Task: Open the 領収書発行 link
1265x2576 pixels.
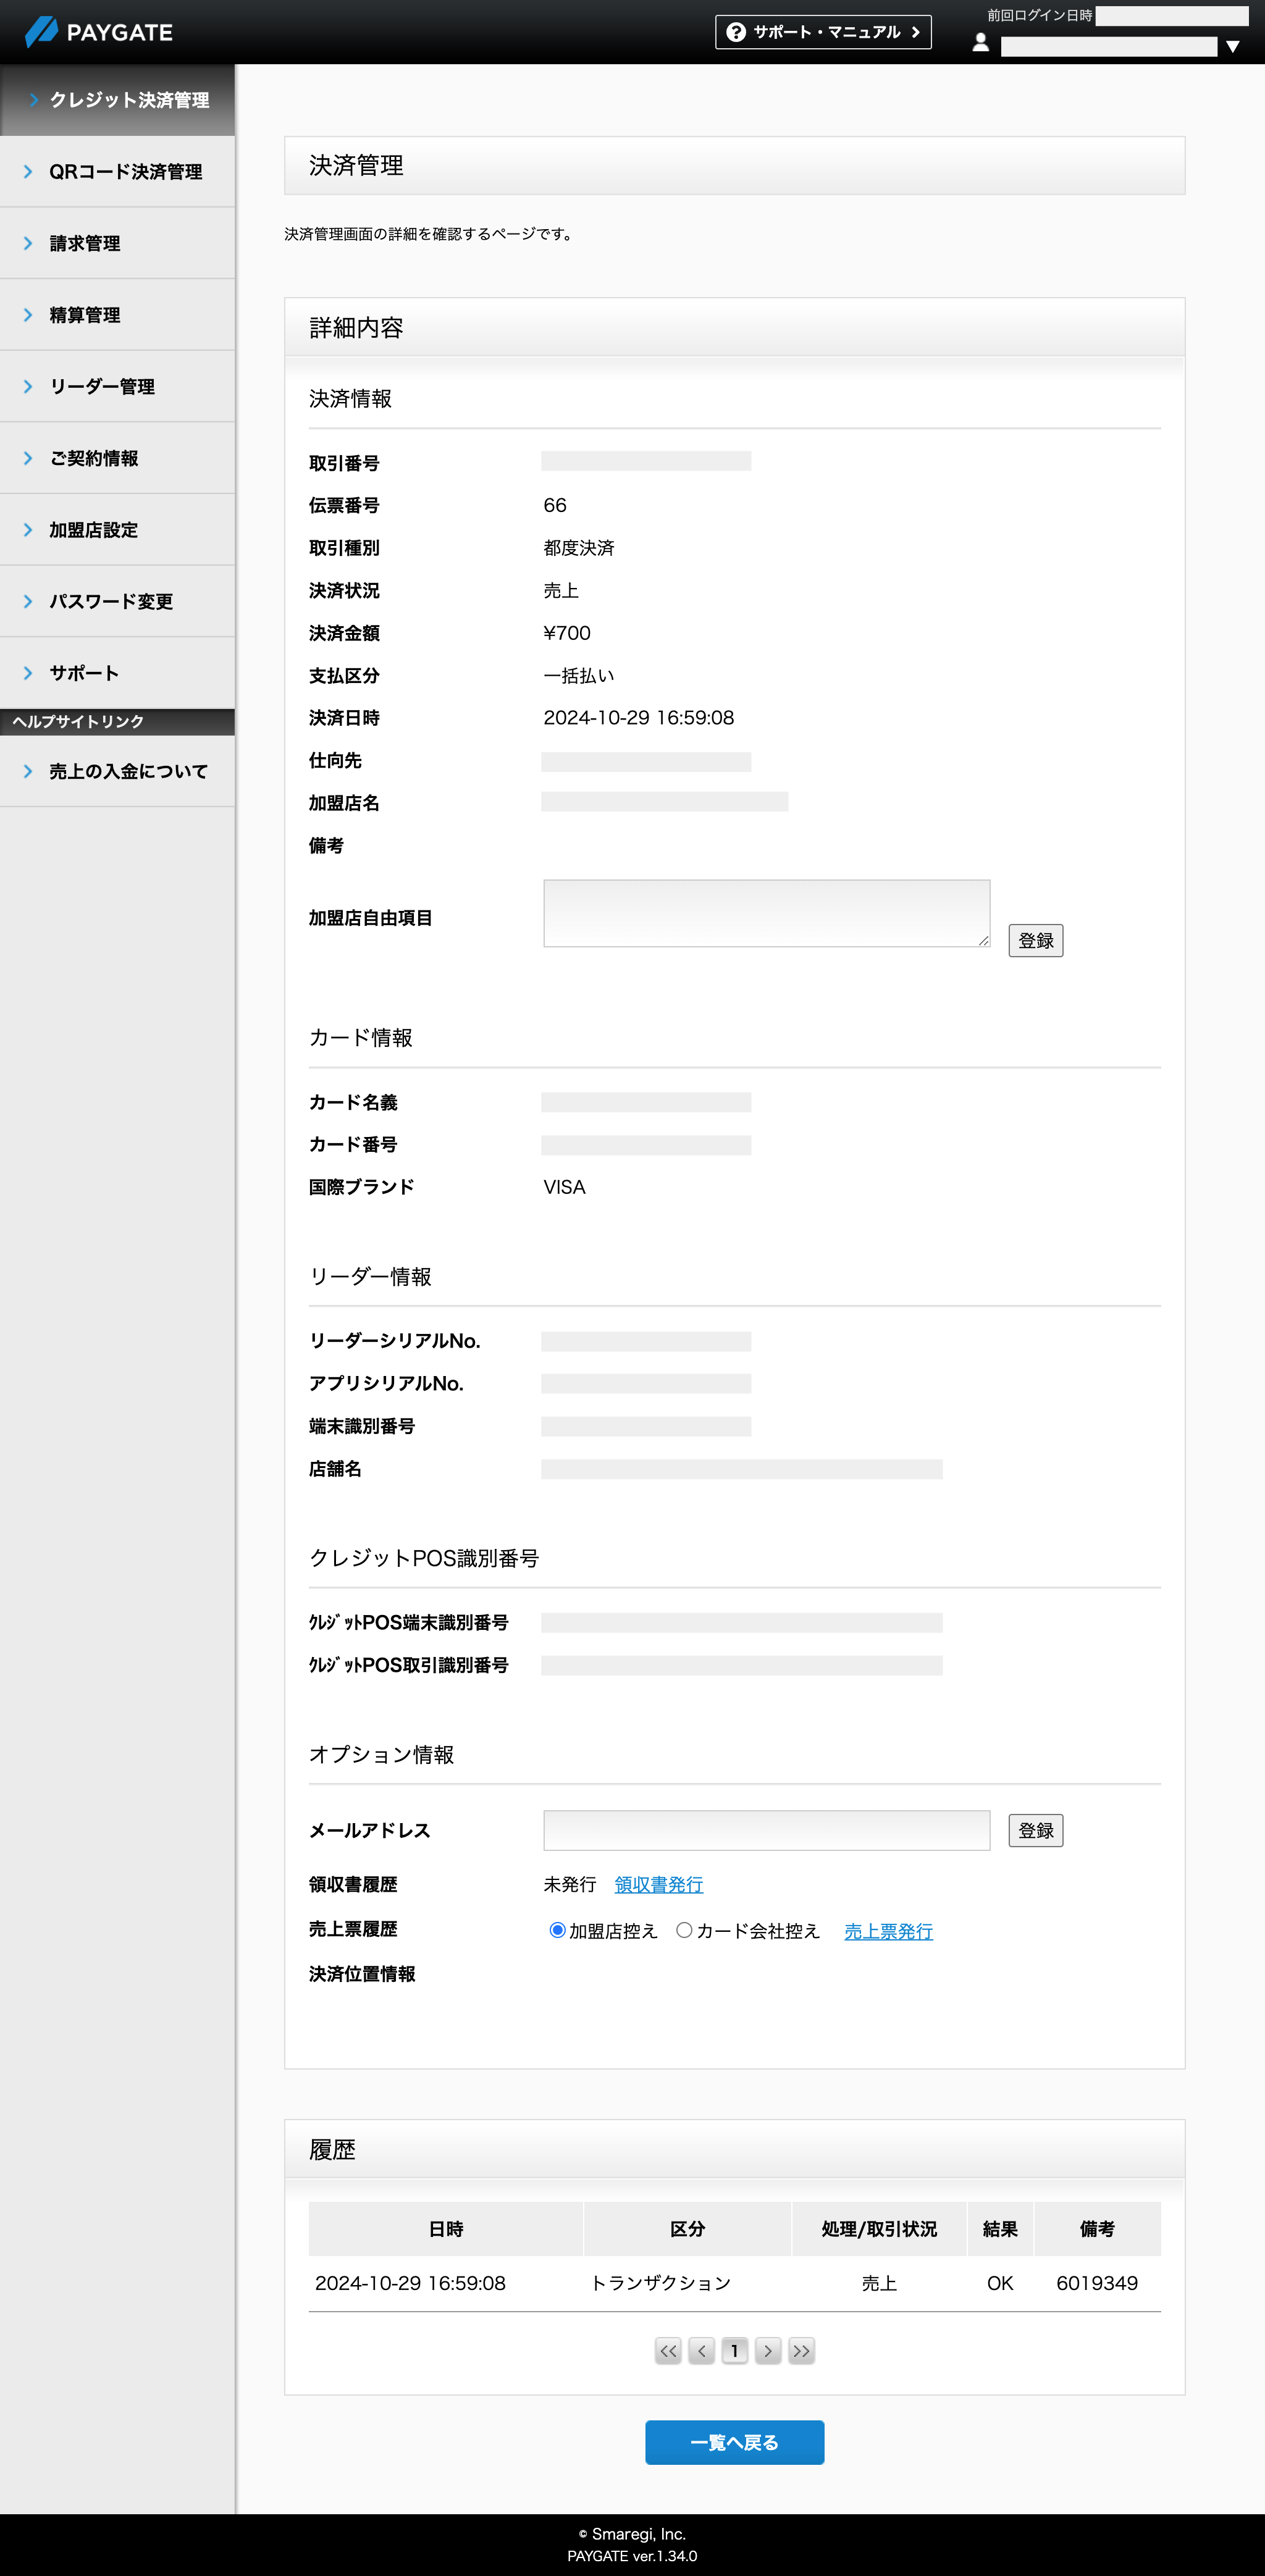Action: click(658, 1884)
